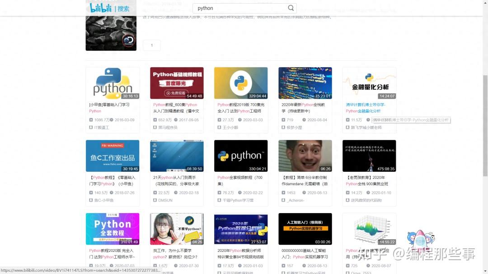
Task: Open the code screen thumbnail lasting 75:23:01
Action: coord(305,83)
